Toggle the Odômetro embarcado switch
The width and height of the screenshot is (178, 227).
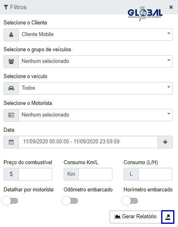pos(70,201)
